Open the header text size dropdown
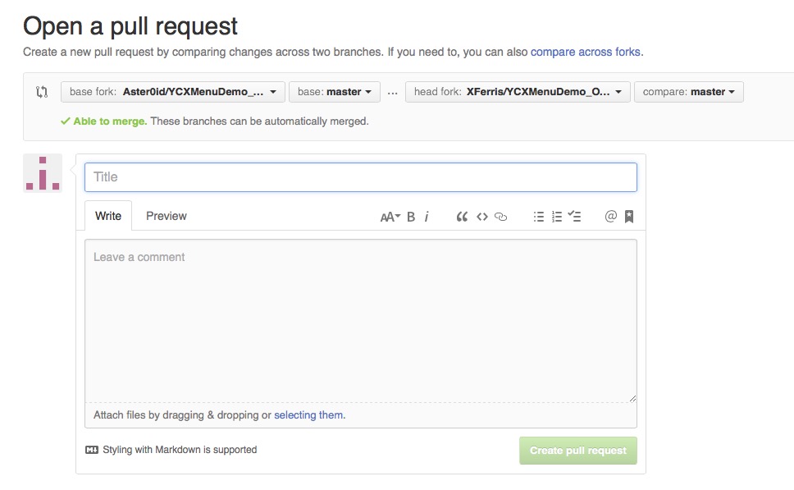Screen dimensions: 794x490 pos(390,217)
